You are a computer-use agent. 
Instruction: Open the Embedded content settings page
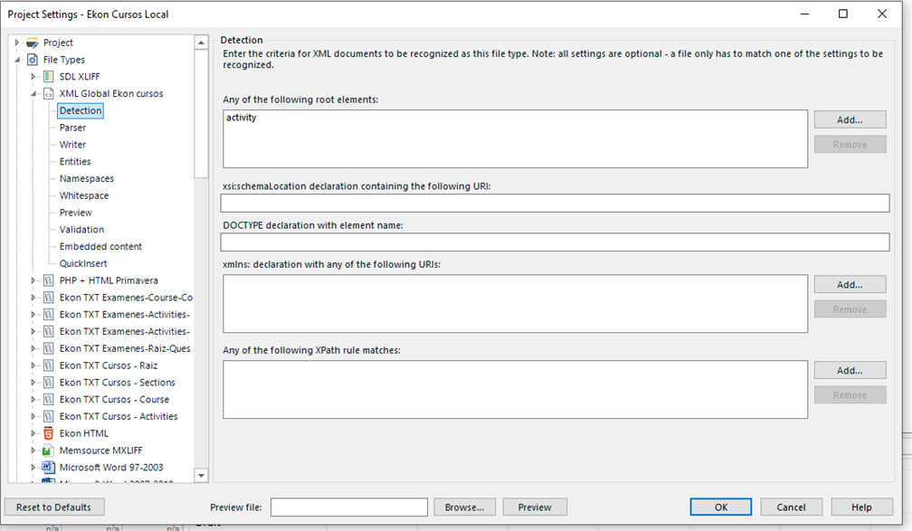point(100,247)
